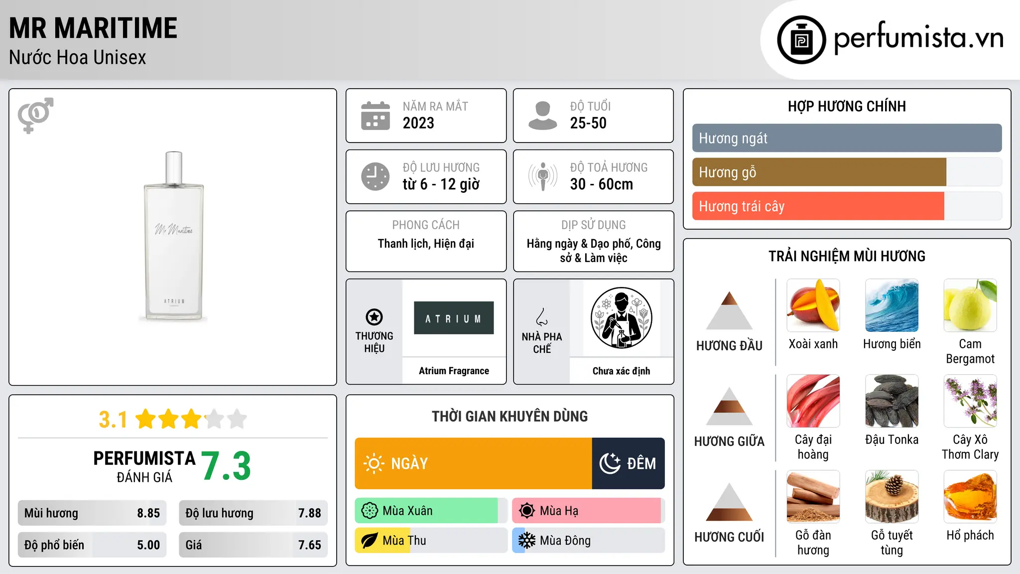Click the flower icon for Mùa Xuân
This screenshot has width=1020, height=574.
coord(370,511)
